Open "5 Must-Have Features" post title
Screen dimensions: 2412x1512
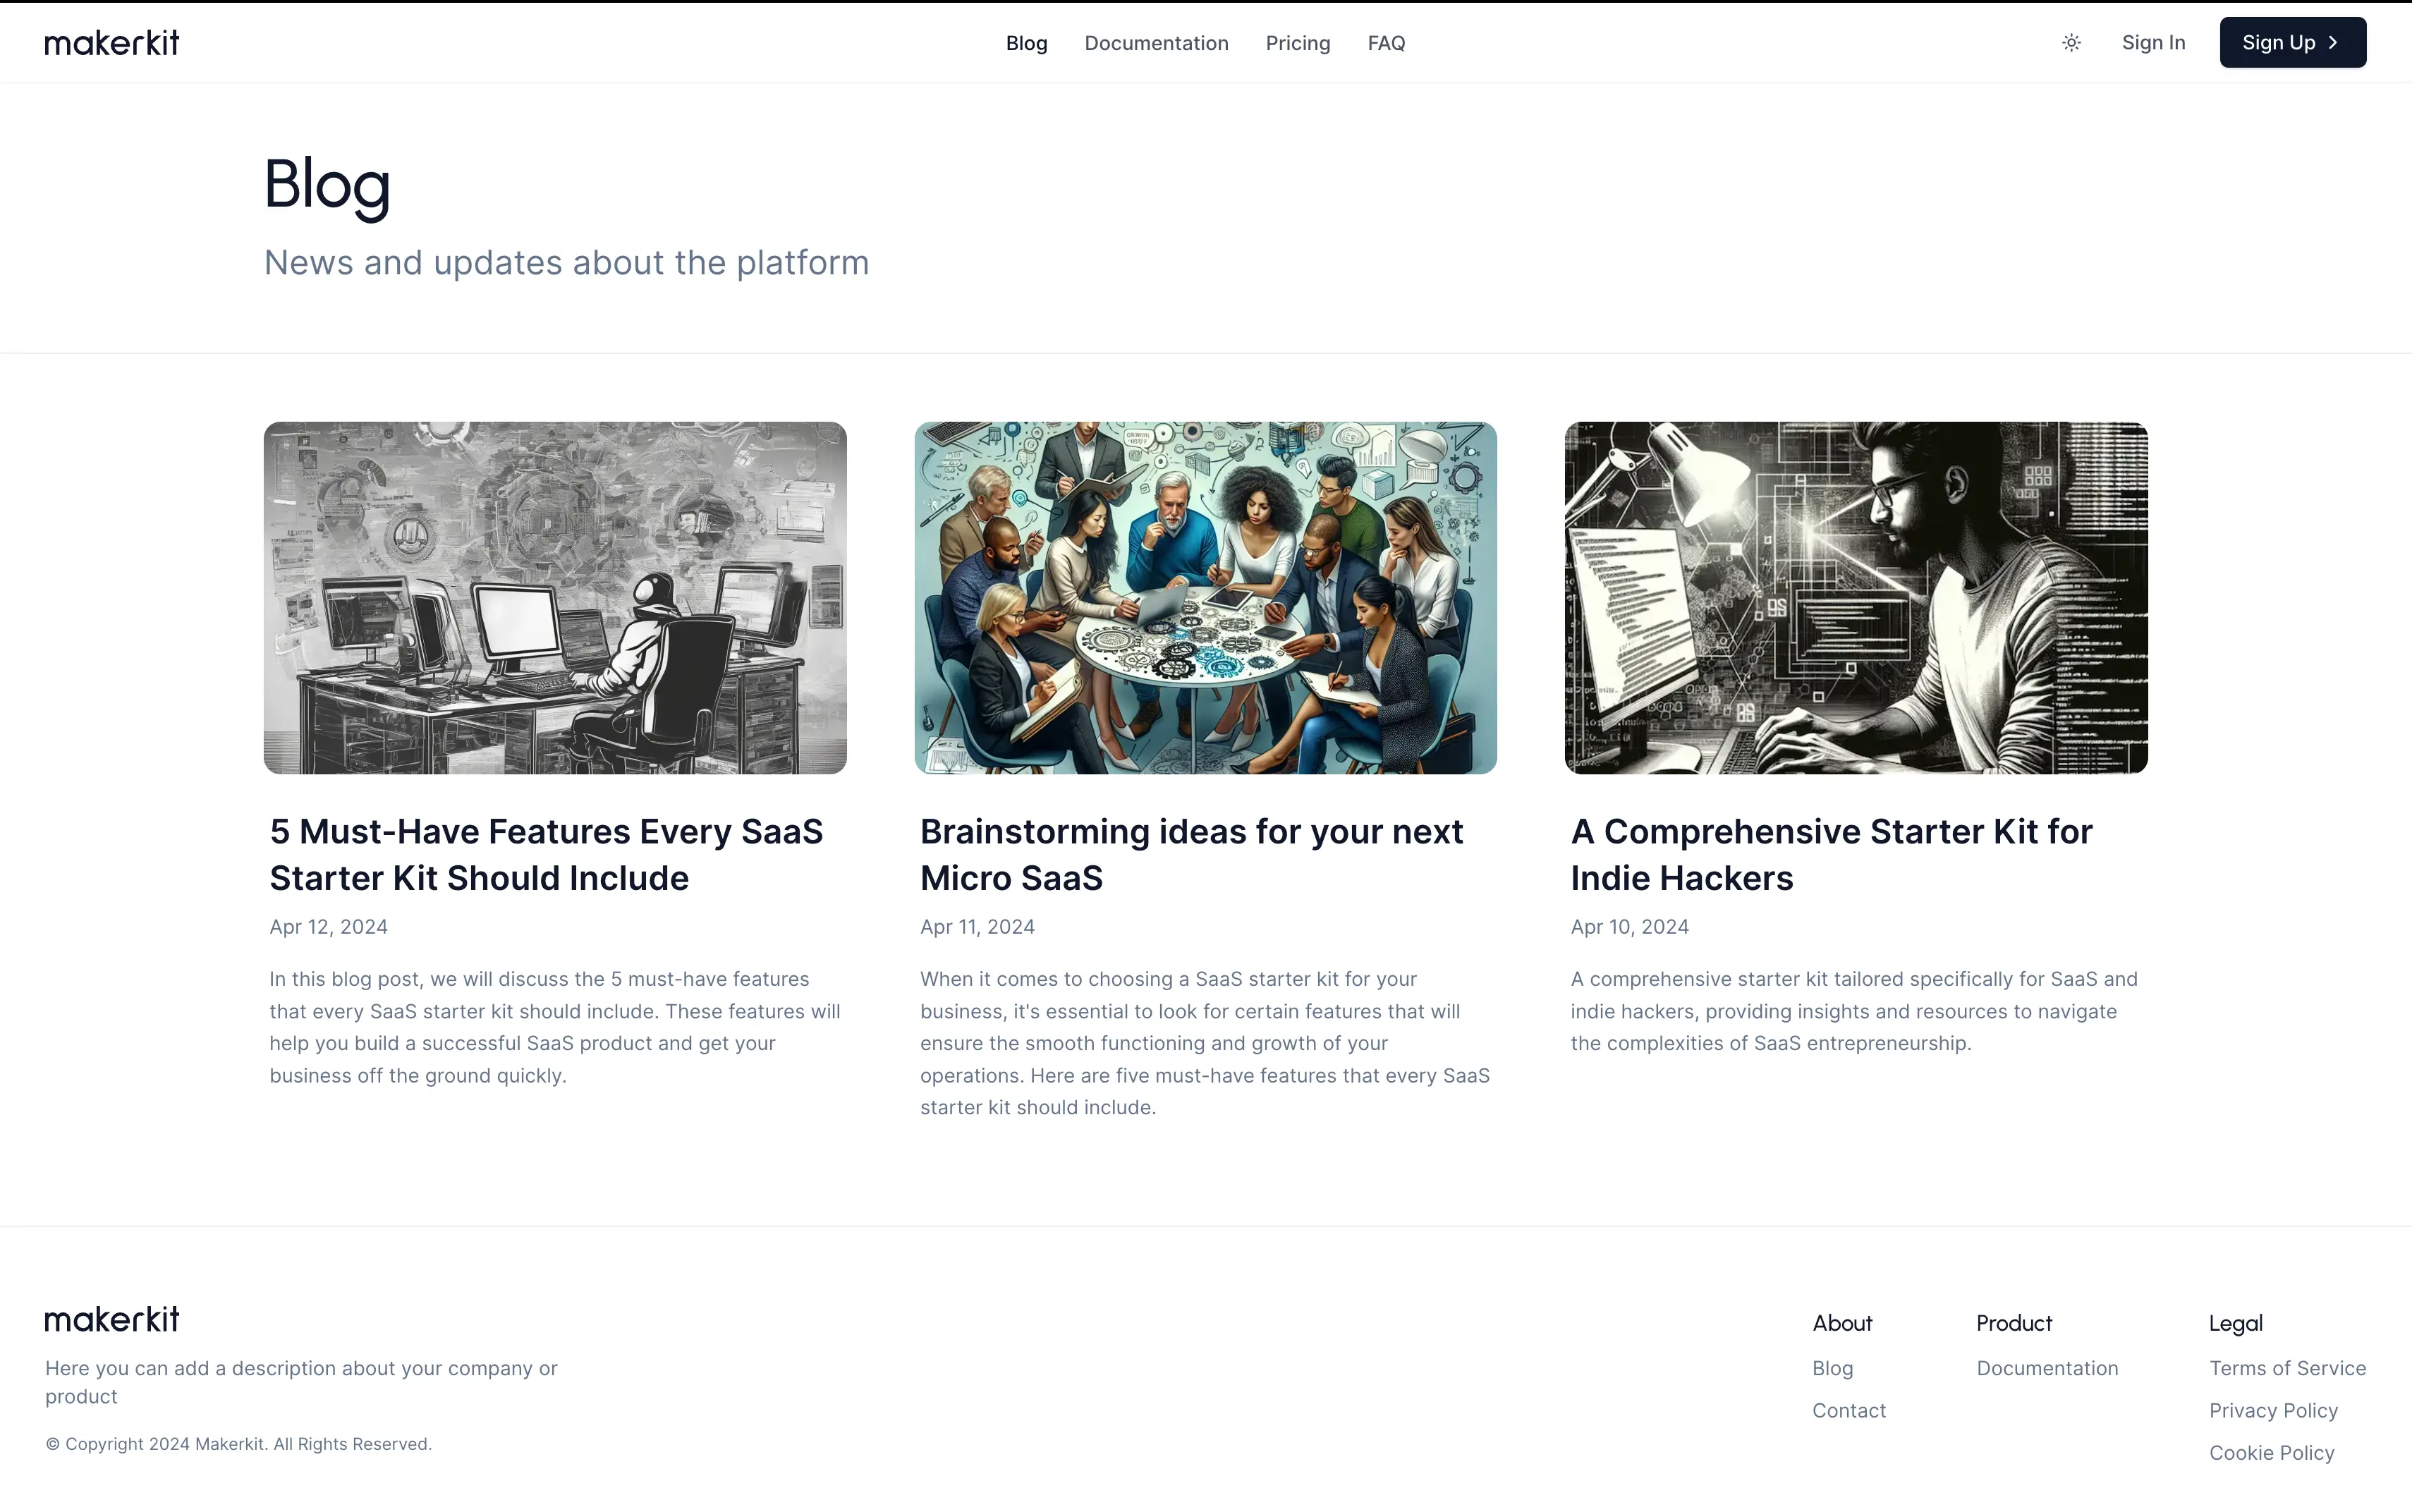click(x=546, y=854)
